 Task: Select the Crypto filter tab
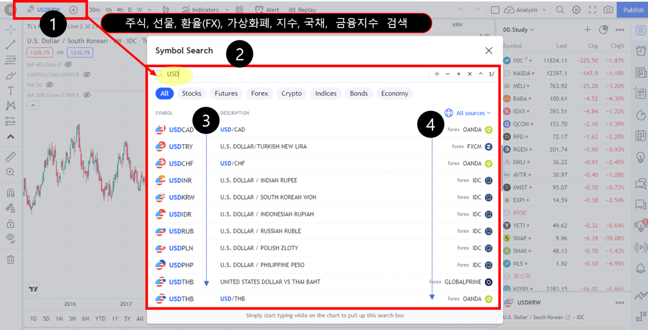point(292,94)
